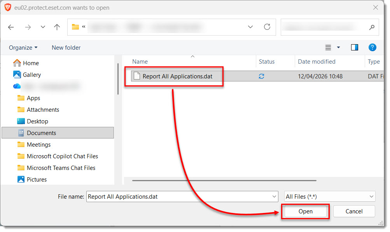Open the Organize menu
Image resolution: width=390 pixels, height=232 pixels.
point(23,48)
